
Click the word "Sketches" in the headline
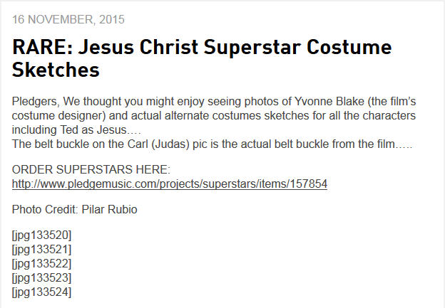click(56, 71)
